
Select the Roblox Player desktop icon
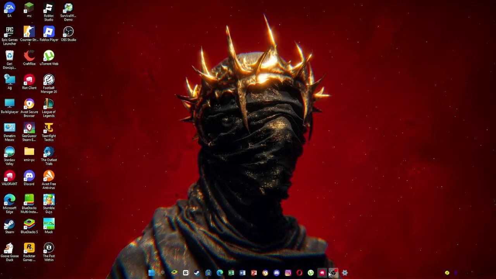click(49, 34)
